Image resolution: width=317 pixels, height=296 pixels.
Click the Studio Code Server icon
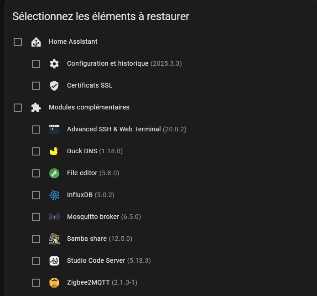pos(54,261)
